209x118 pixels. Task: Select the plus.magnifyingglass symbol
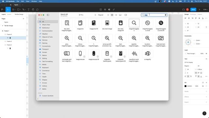pos(67,38)
